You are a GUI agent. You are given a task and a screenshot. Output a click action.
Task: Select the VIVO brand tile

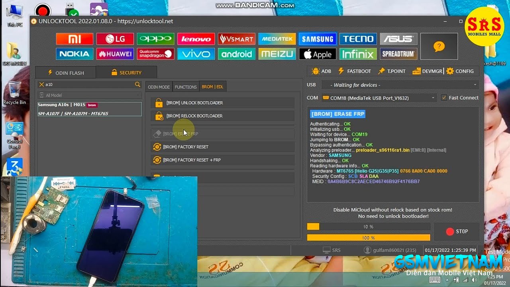[196, 54]
